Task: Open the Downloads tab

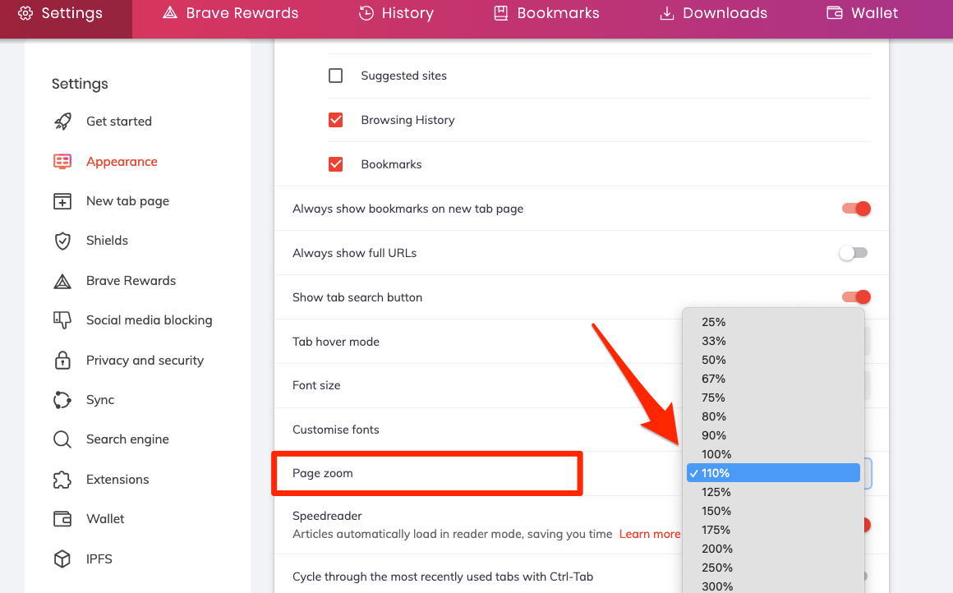Action: pos(725,13)
